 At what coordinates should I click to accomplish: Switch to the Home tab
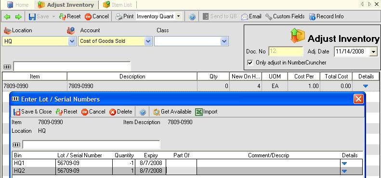point(18,5)
